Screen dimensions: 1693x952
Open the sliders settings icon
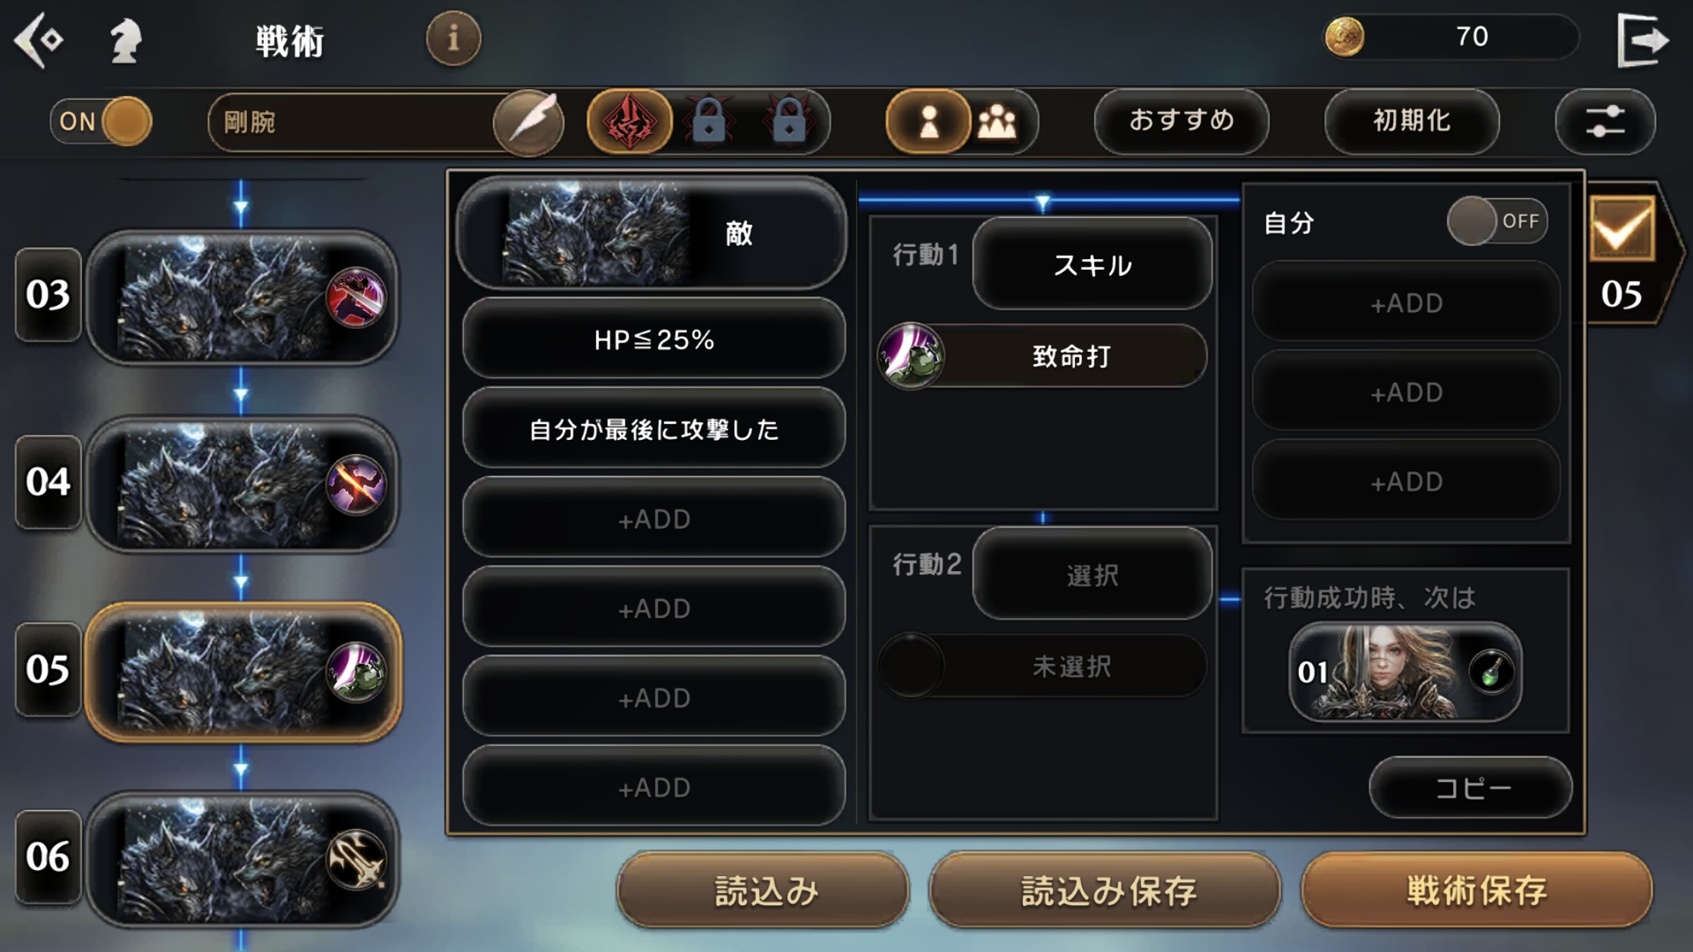click(x=1605, y=121)
